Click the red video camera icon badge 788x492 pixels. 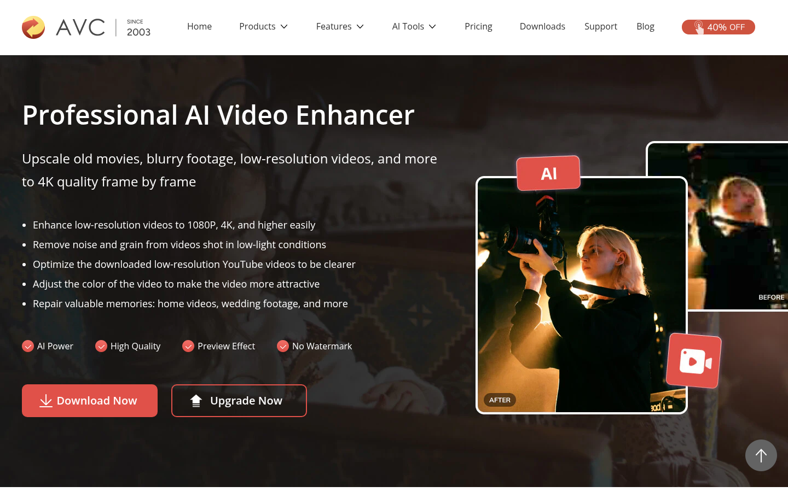(694, 361)
